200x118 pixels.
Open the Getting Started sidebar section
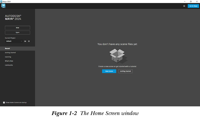click(x=10, y=53)
